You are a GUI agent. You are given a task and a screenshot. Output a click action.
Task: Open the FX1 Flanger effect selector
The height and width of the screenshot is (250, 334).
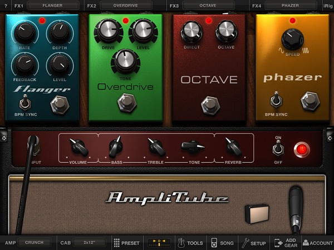[53, 6]
